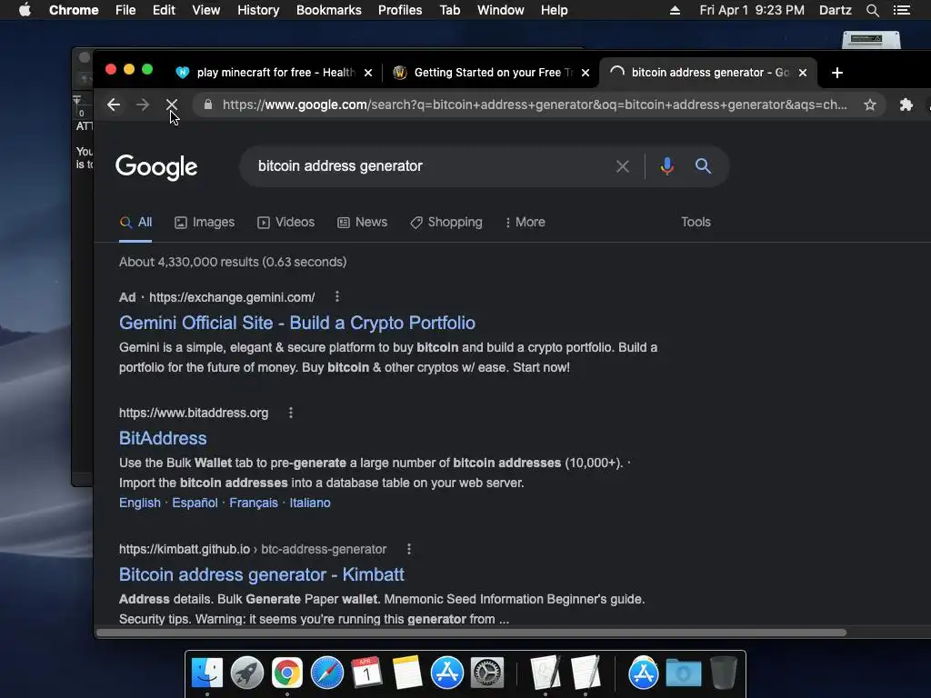The width and height of the screenshot is (931, 698).
Task: Close the bitcoin address generator tab
Action: click(x=803, y=73)
